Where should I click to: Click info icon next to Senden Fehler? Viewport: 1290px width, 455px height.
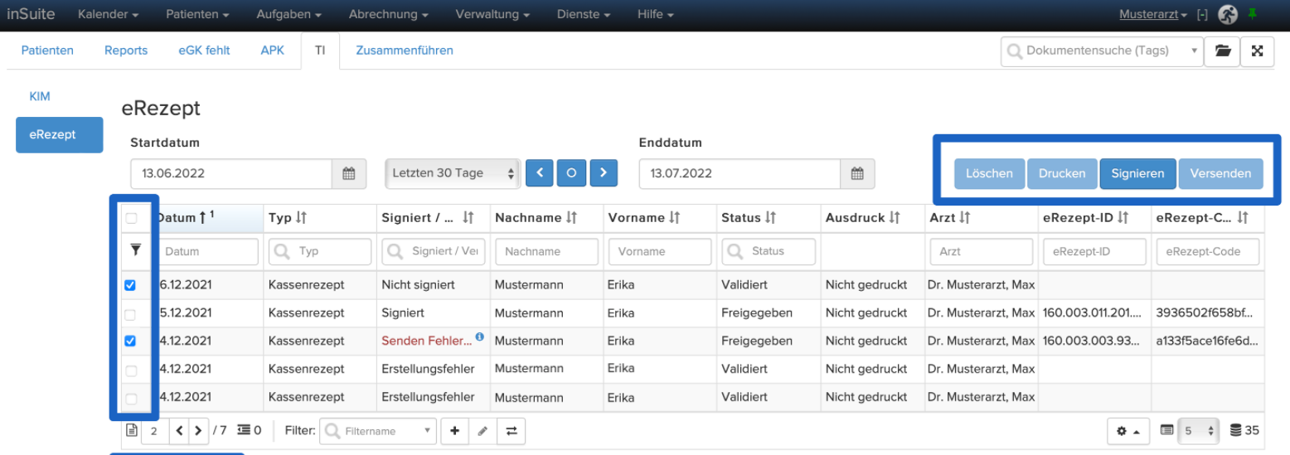tap(480, 336)
